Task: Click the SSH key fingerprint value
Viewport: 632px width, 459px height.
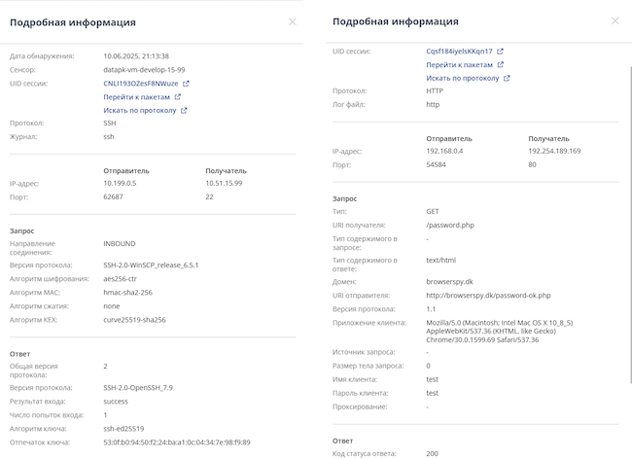Action: click(x=176, y=442)
